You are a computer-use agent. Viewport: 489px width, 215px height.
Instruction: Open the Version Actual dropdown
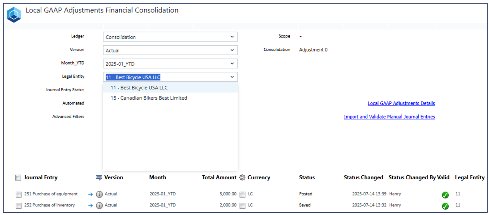170,50
